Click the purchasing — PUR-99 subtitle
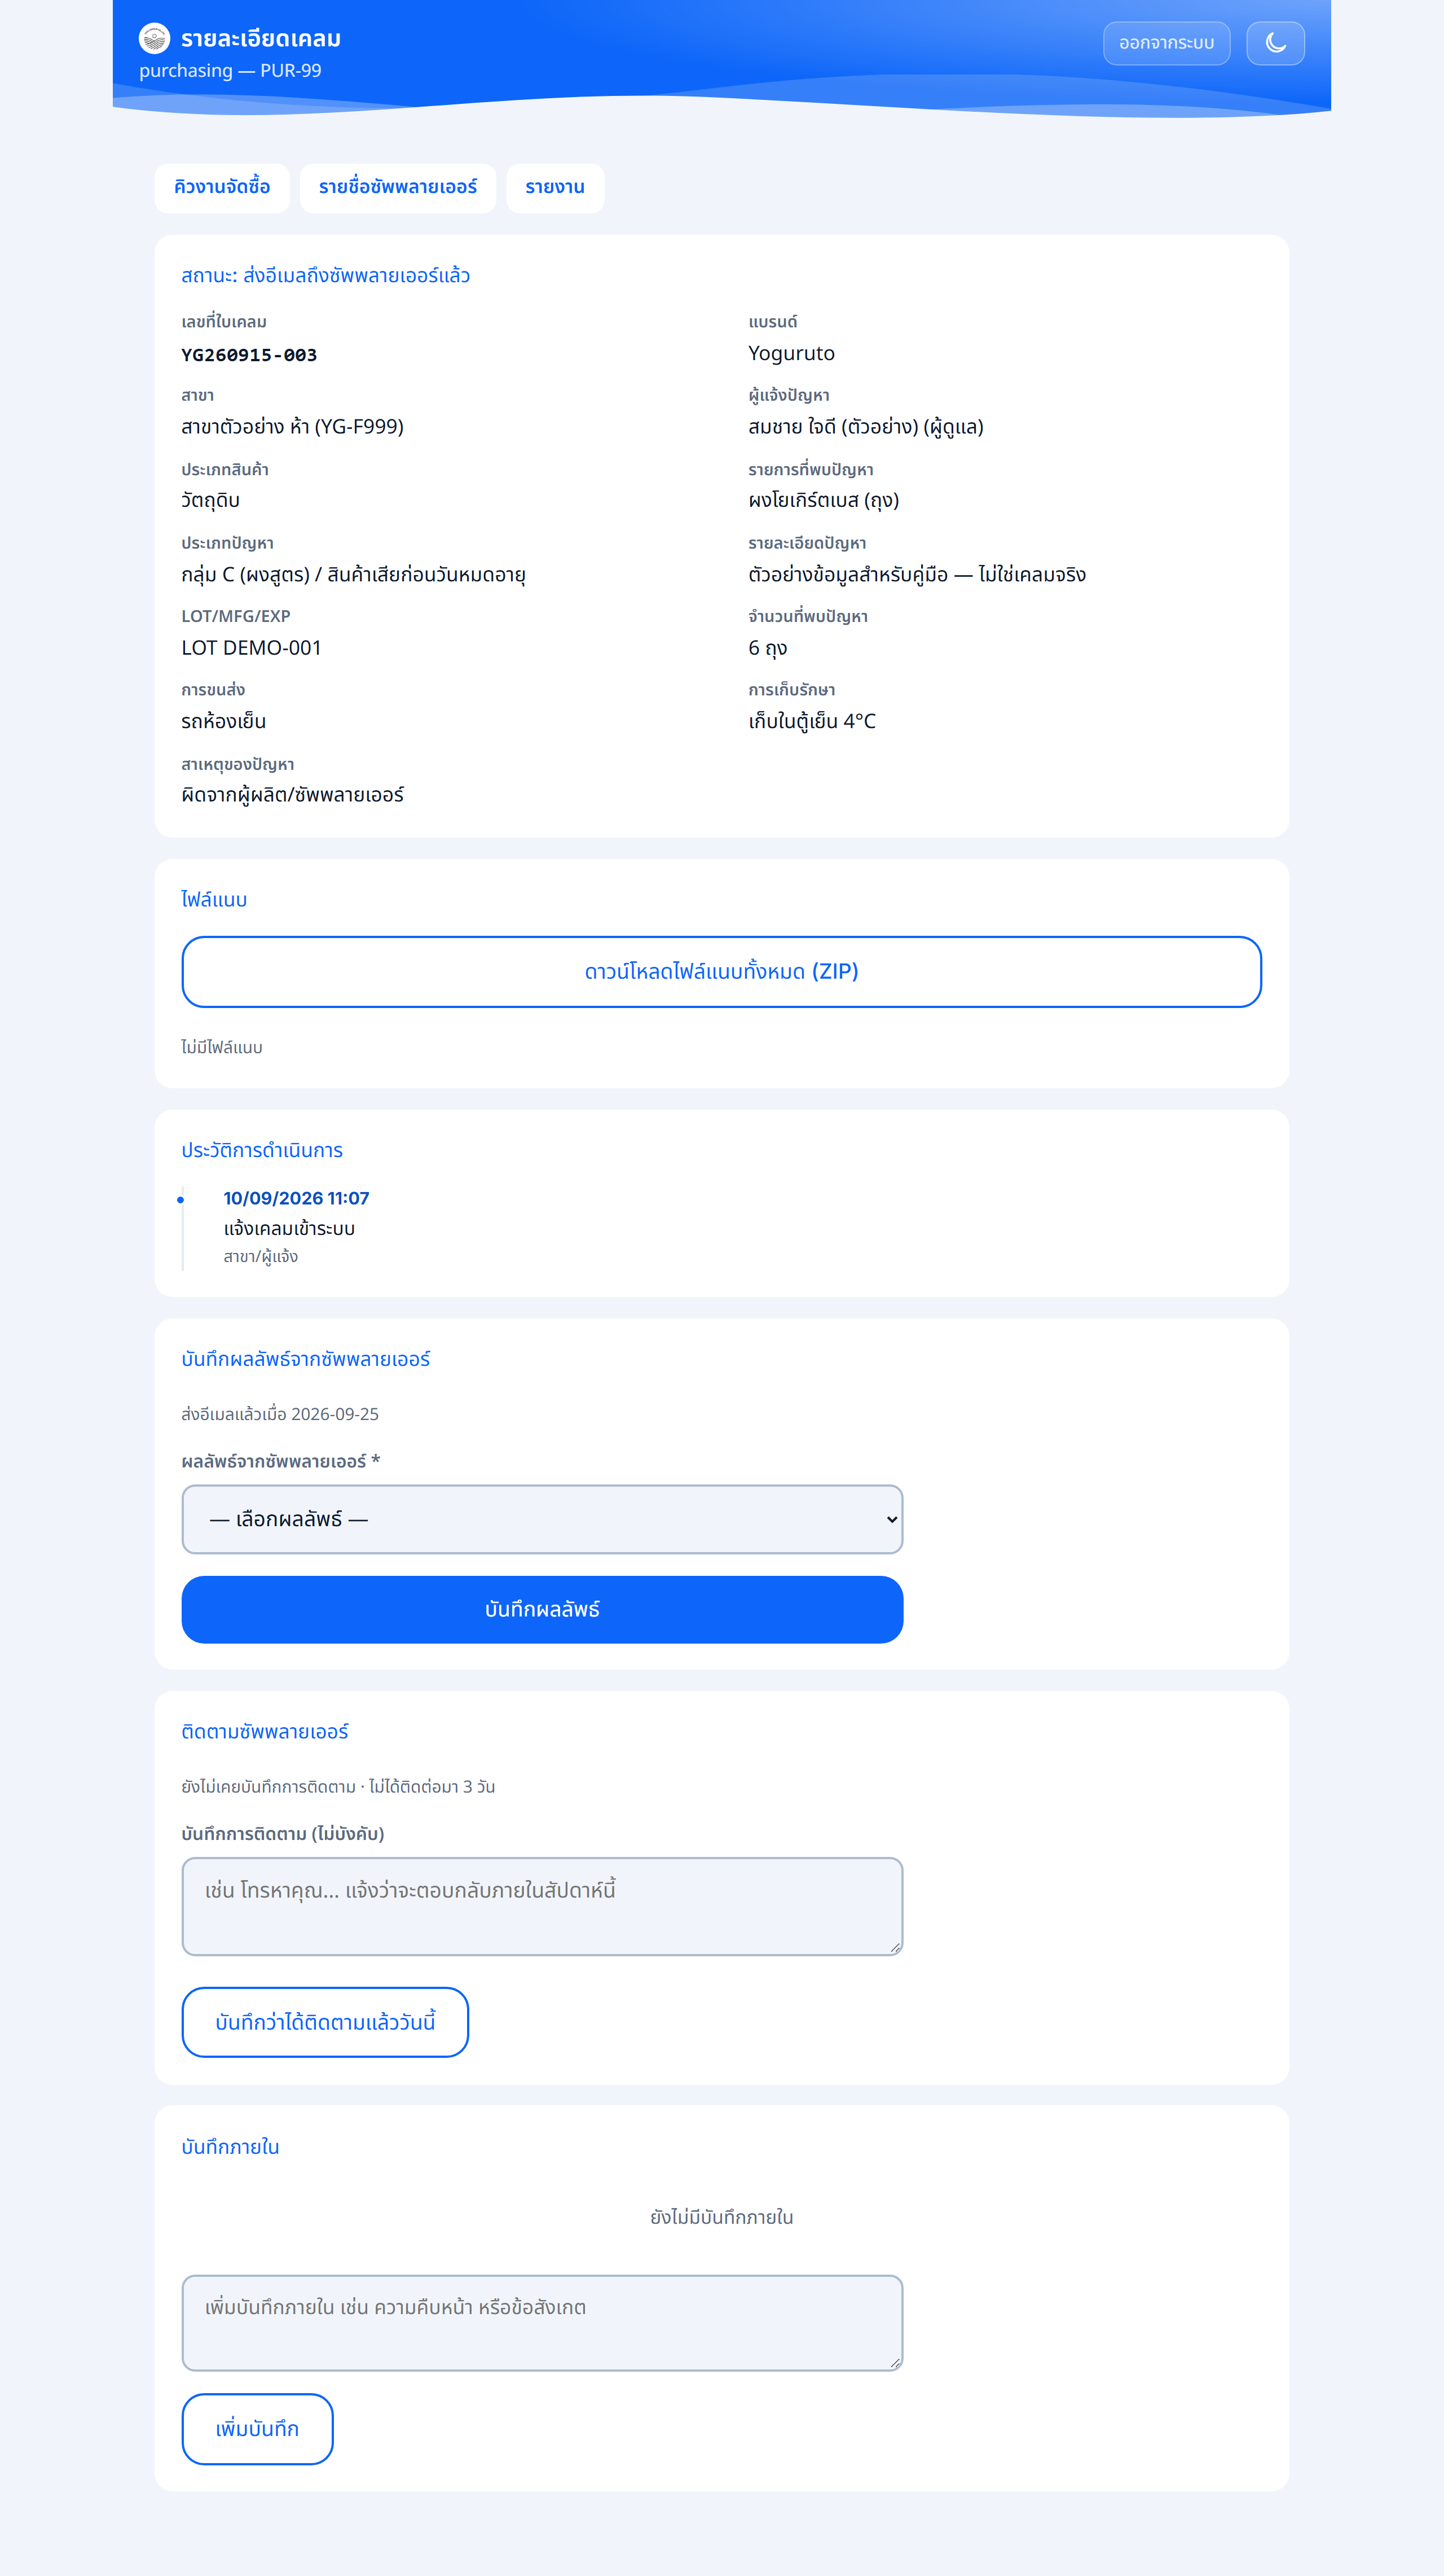This screenshot has height=2576, width=1444. click(x=230, y=71)
